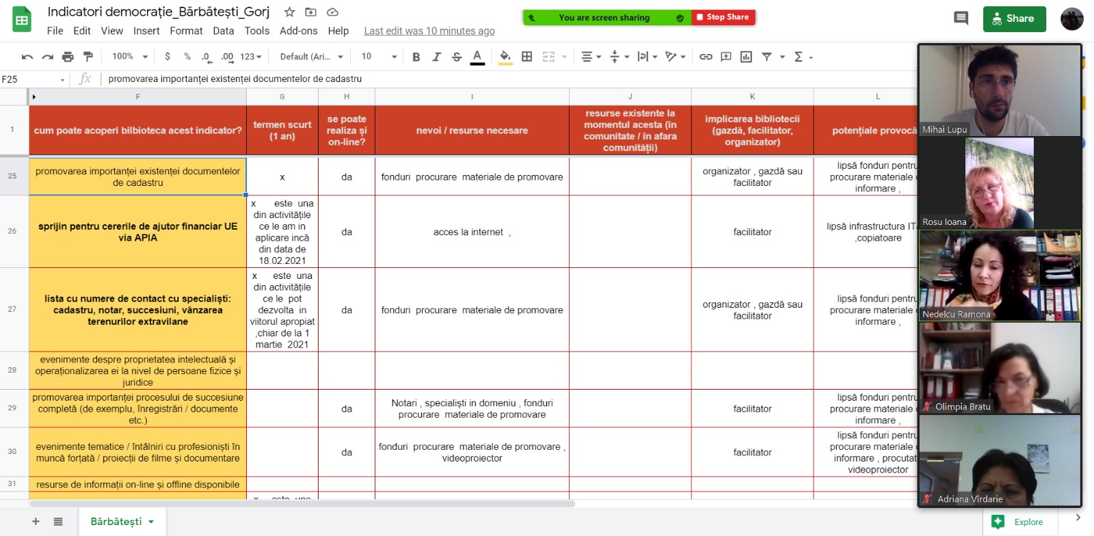Image resolution: width=1094 pixels, height=536 pixels.
Task: Open the Borders tool icon
Action: pyautogui.click(x=527, y=57)
